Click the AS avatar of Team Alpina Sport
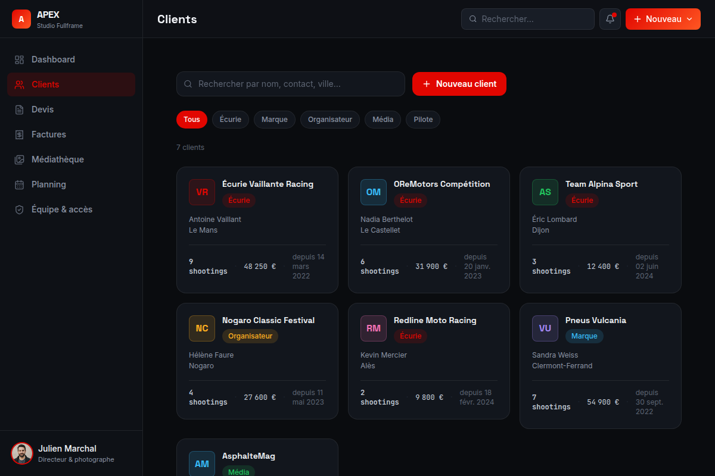The width and height of the screenshot is (715, 476). (x=545, y=192)
